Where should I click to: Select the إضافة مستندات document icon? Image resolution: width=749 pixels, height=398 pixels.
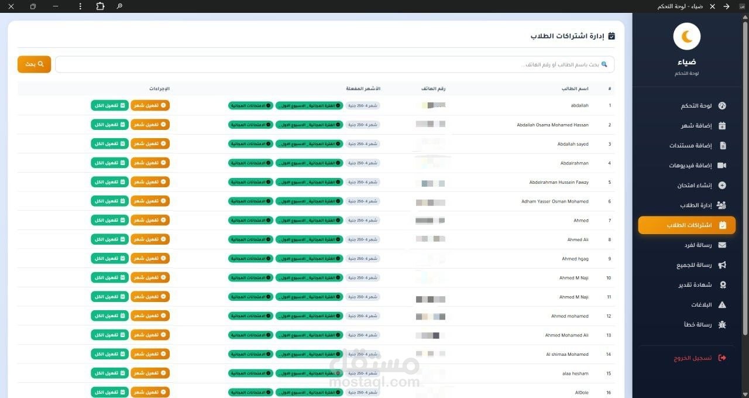tap(722, 145)
